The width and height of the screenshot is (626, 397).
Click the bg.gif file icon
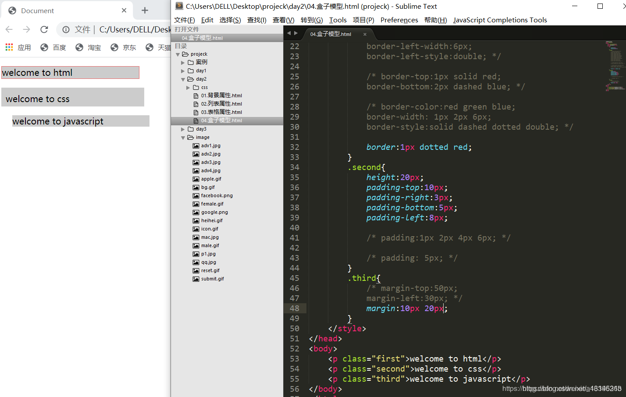pos(196,188)
